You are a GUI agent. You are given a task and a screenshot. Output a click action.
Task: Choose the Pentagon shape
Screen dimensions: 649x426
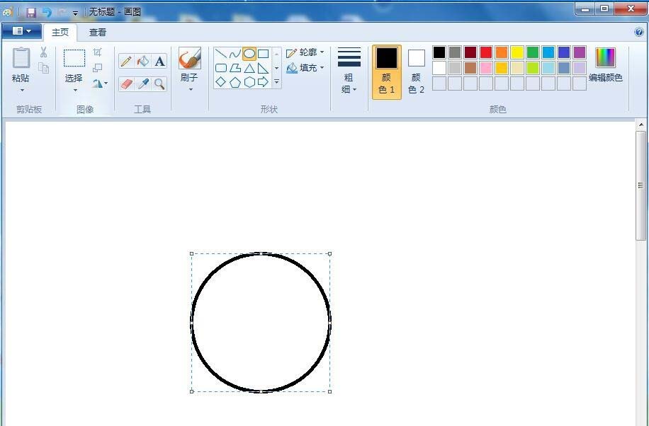235,82
